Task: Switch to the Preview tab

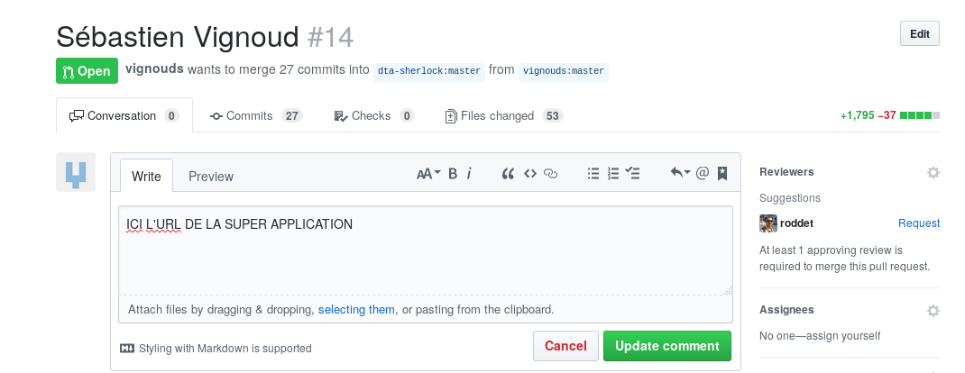Action: point(211,177)
